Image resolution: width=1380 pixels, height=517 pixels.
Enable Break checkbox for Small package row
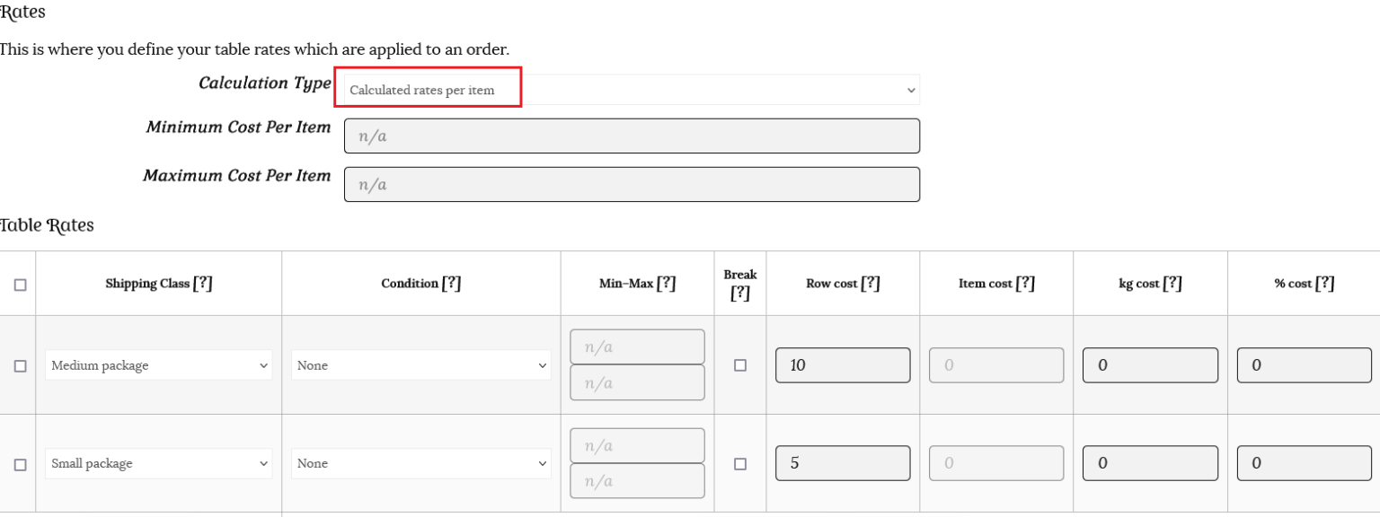click(x=740, y=464)
